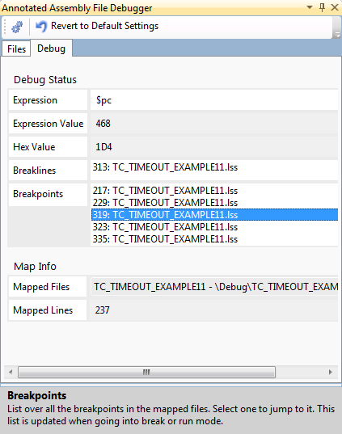This screenshot has height=434, width=342.
Task: Click the $pc expression field
Action: [214, 100]
